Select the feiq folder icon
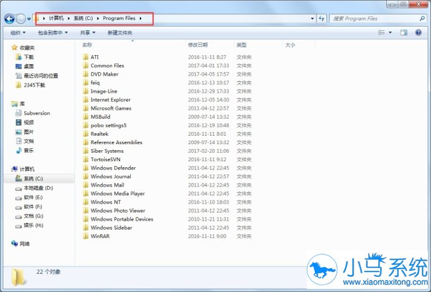This screenshot has height=292, width=431. (x=86, y=82)
